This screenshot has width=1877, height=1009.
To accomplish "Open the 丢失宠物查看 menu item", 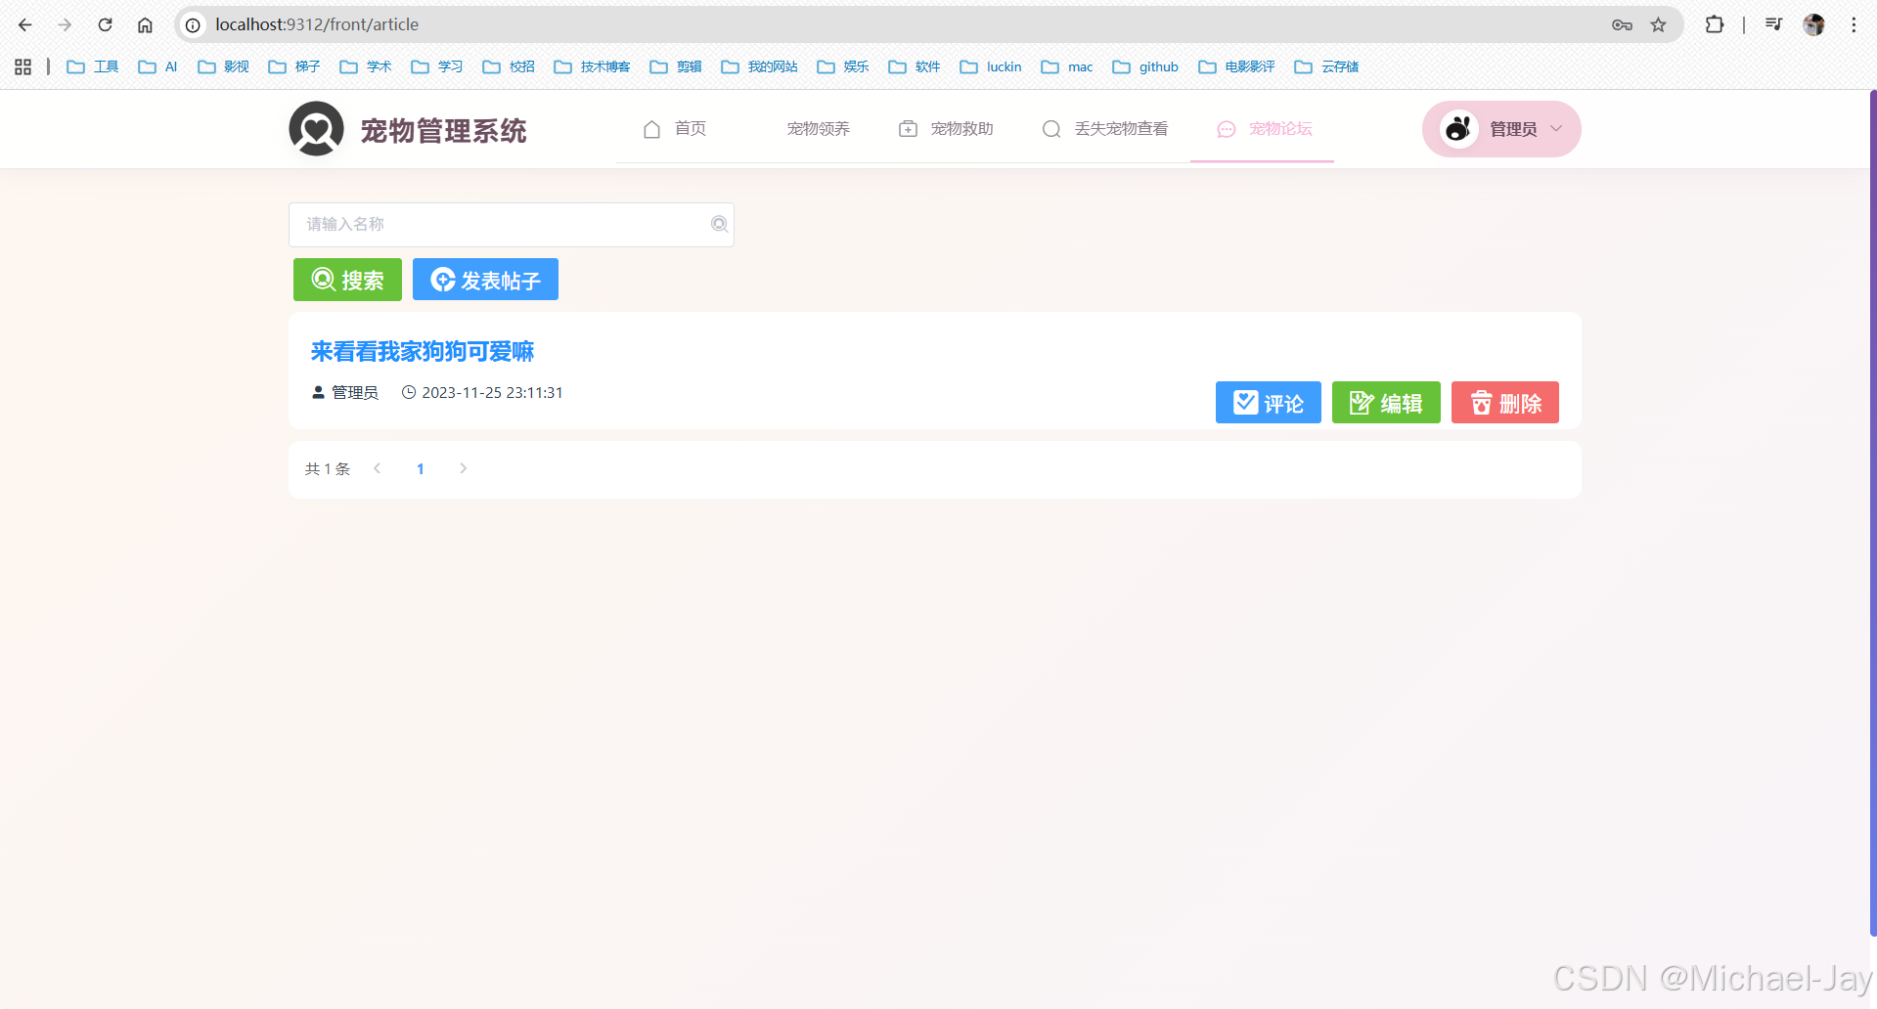I will click(1105, 129).
